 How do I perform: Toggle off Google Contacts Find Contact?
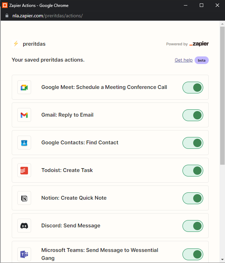(193, 143)
